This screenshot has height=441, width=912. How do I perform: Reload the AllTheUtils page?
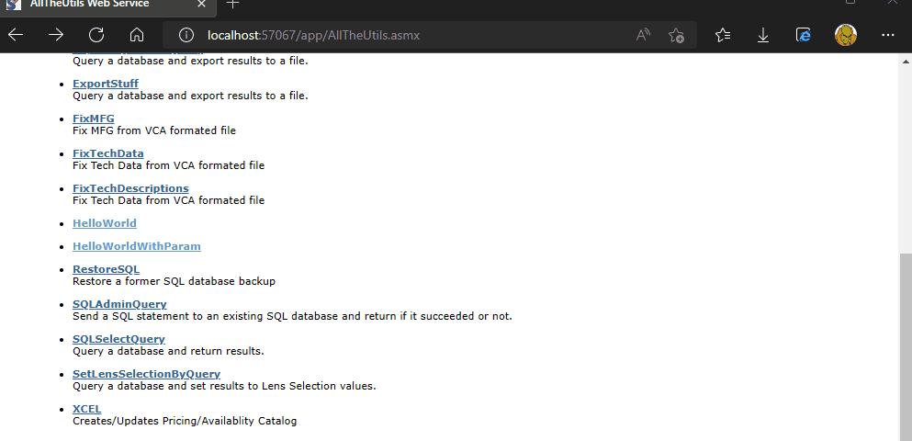(x=96, y=35)
